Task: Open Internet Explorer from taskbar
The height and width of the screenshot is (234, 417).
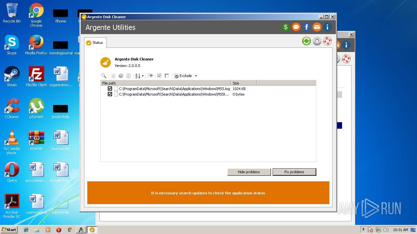Action: point(26,230)
